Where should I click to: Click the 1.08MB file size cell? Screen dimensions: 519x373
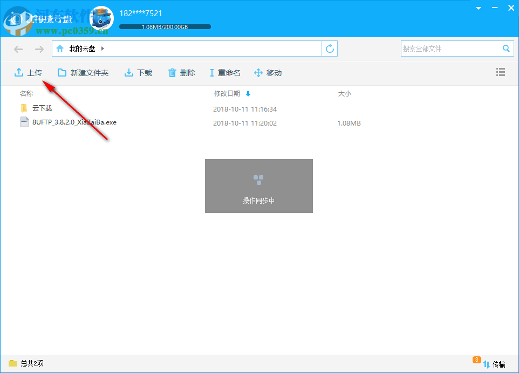[349, 123]
